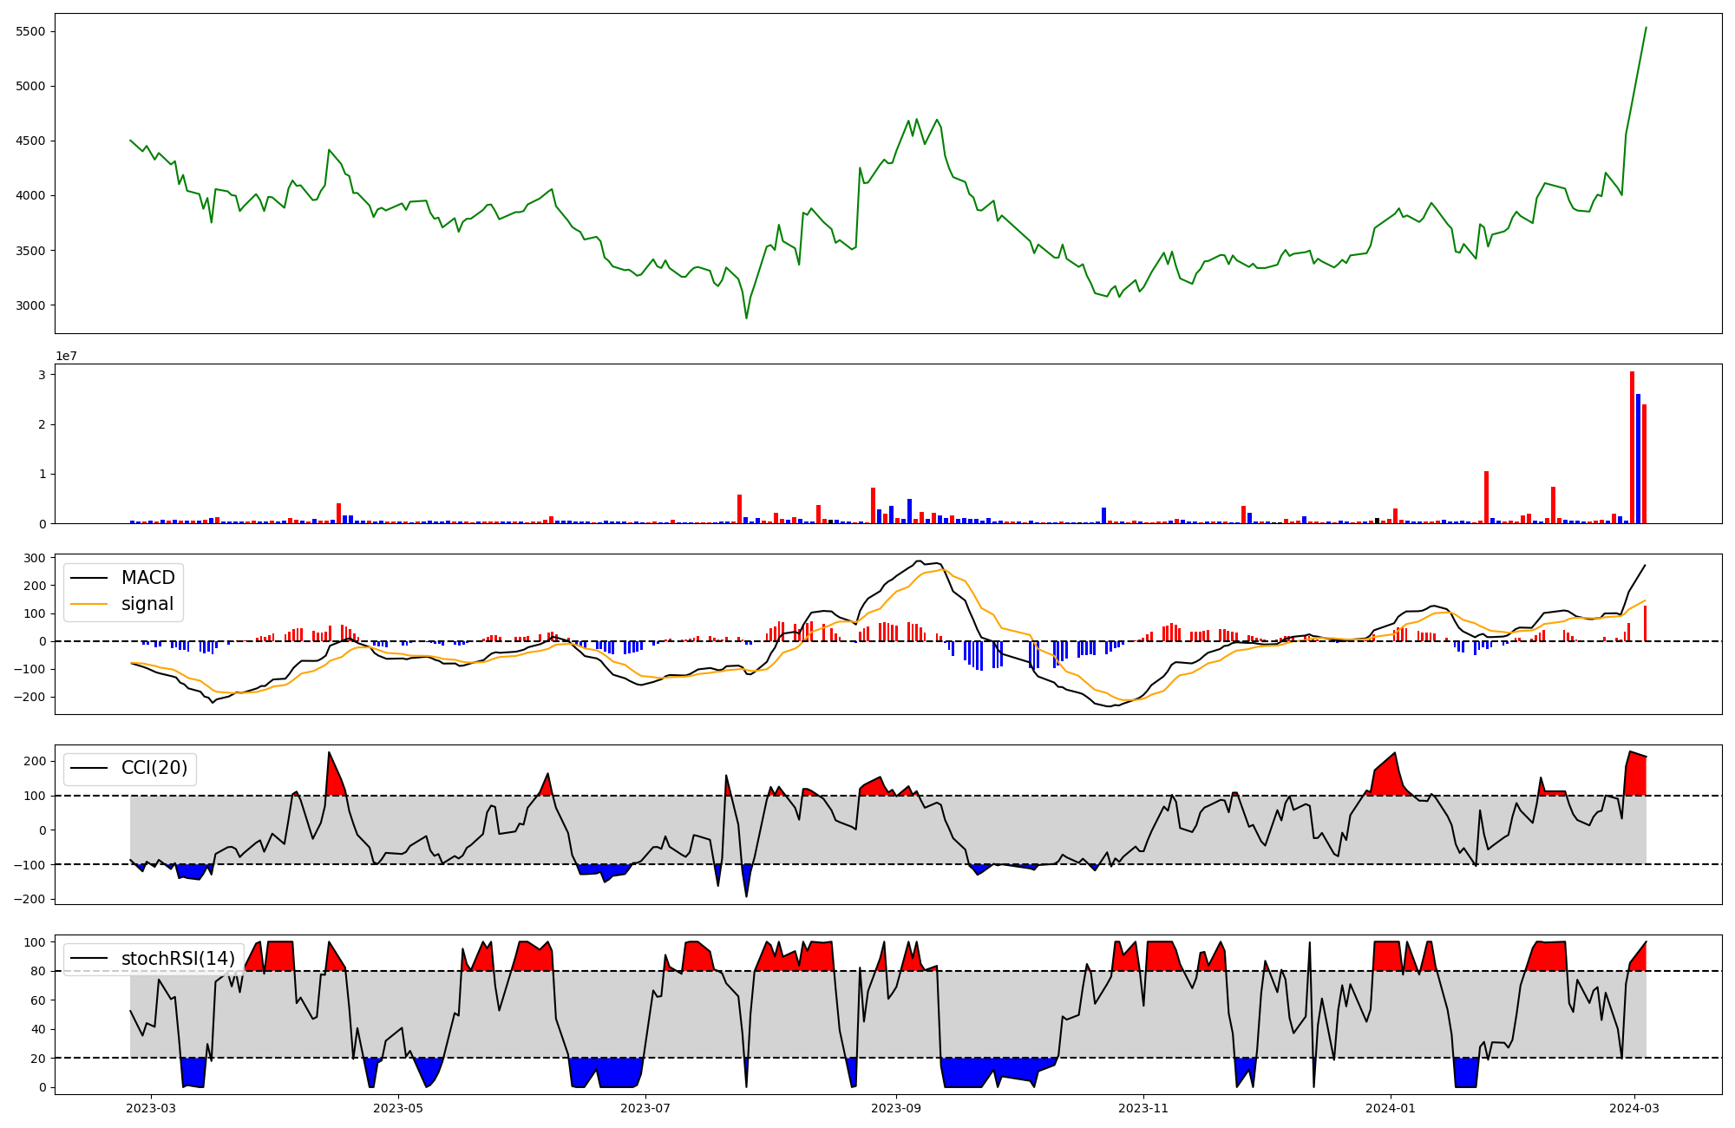Screen dimensions: 1735x1128
Task: Click the MACD legend entry
Action: (123, 578)
